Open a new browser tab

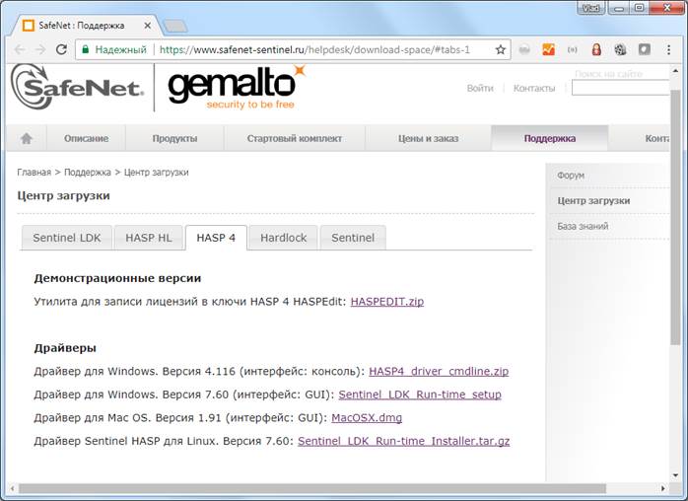tap(174, 25)
